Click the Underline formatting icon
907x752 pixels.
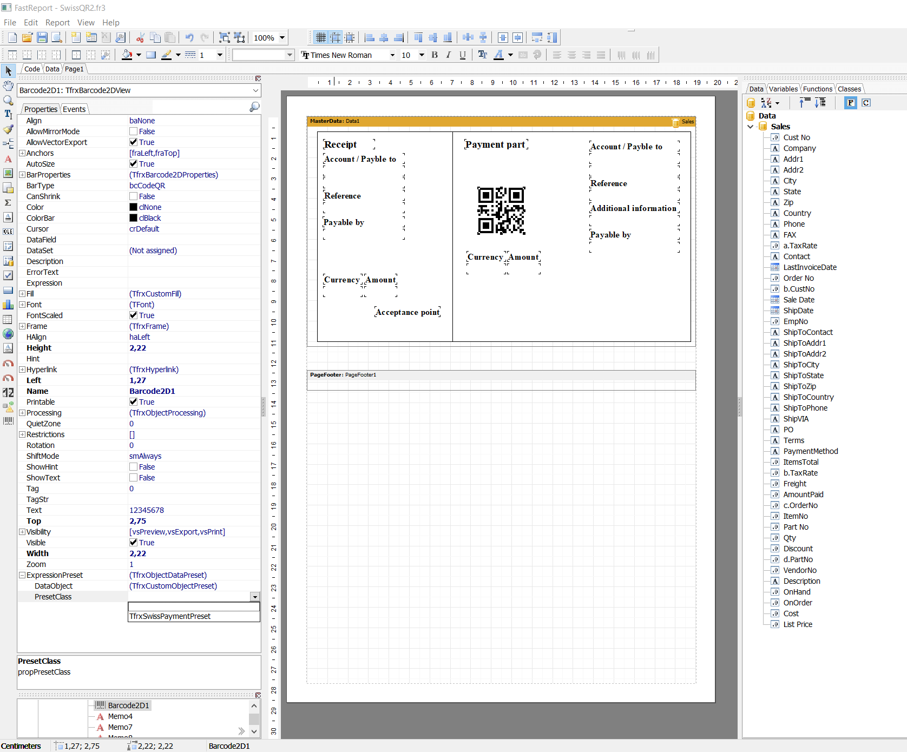[462, 55]
